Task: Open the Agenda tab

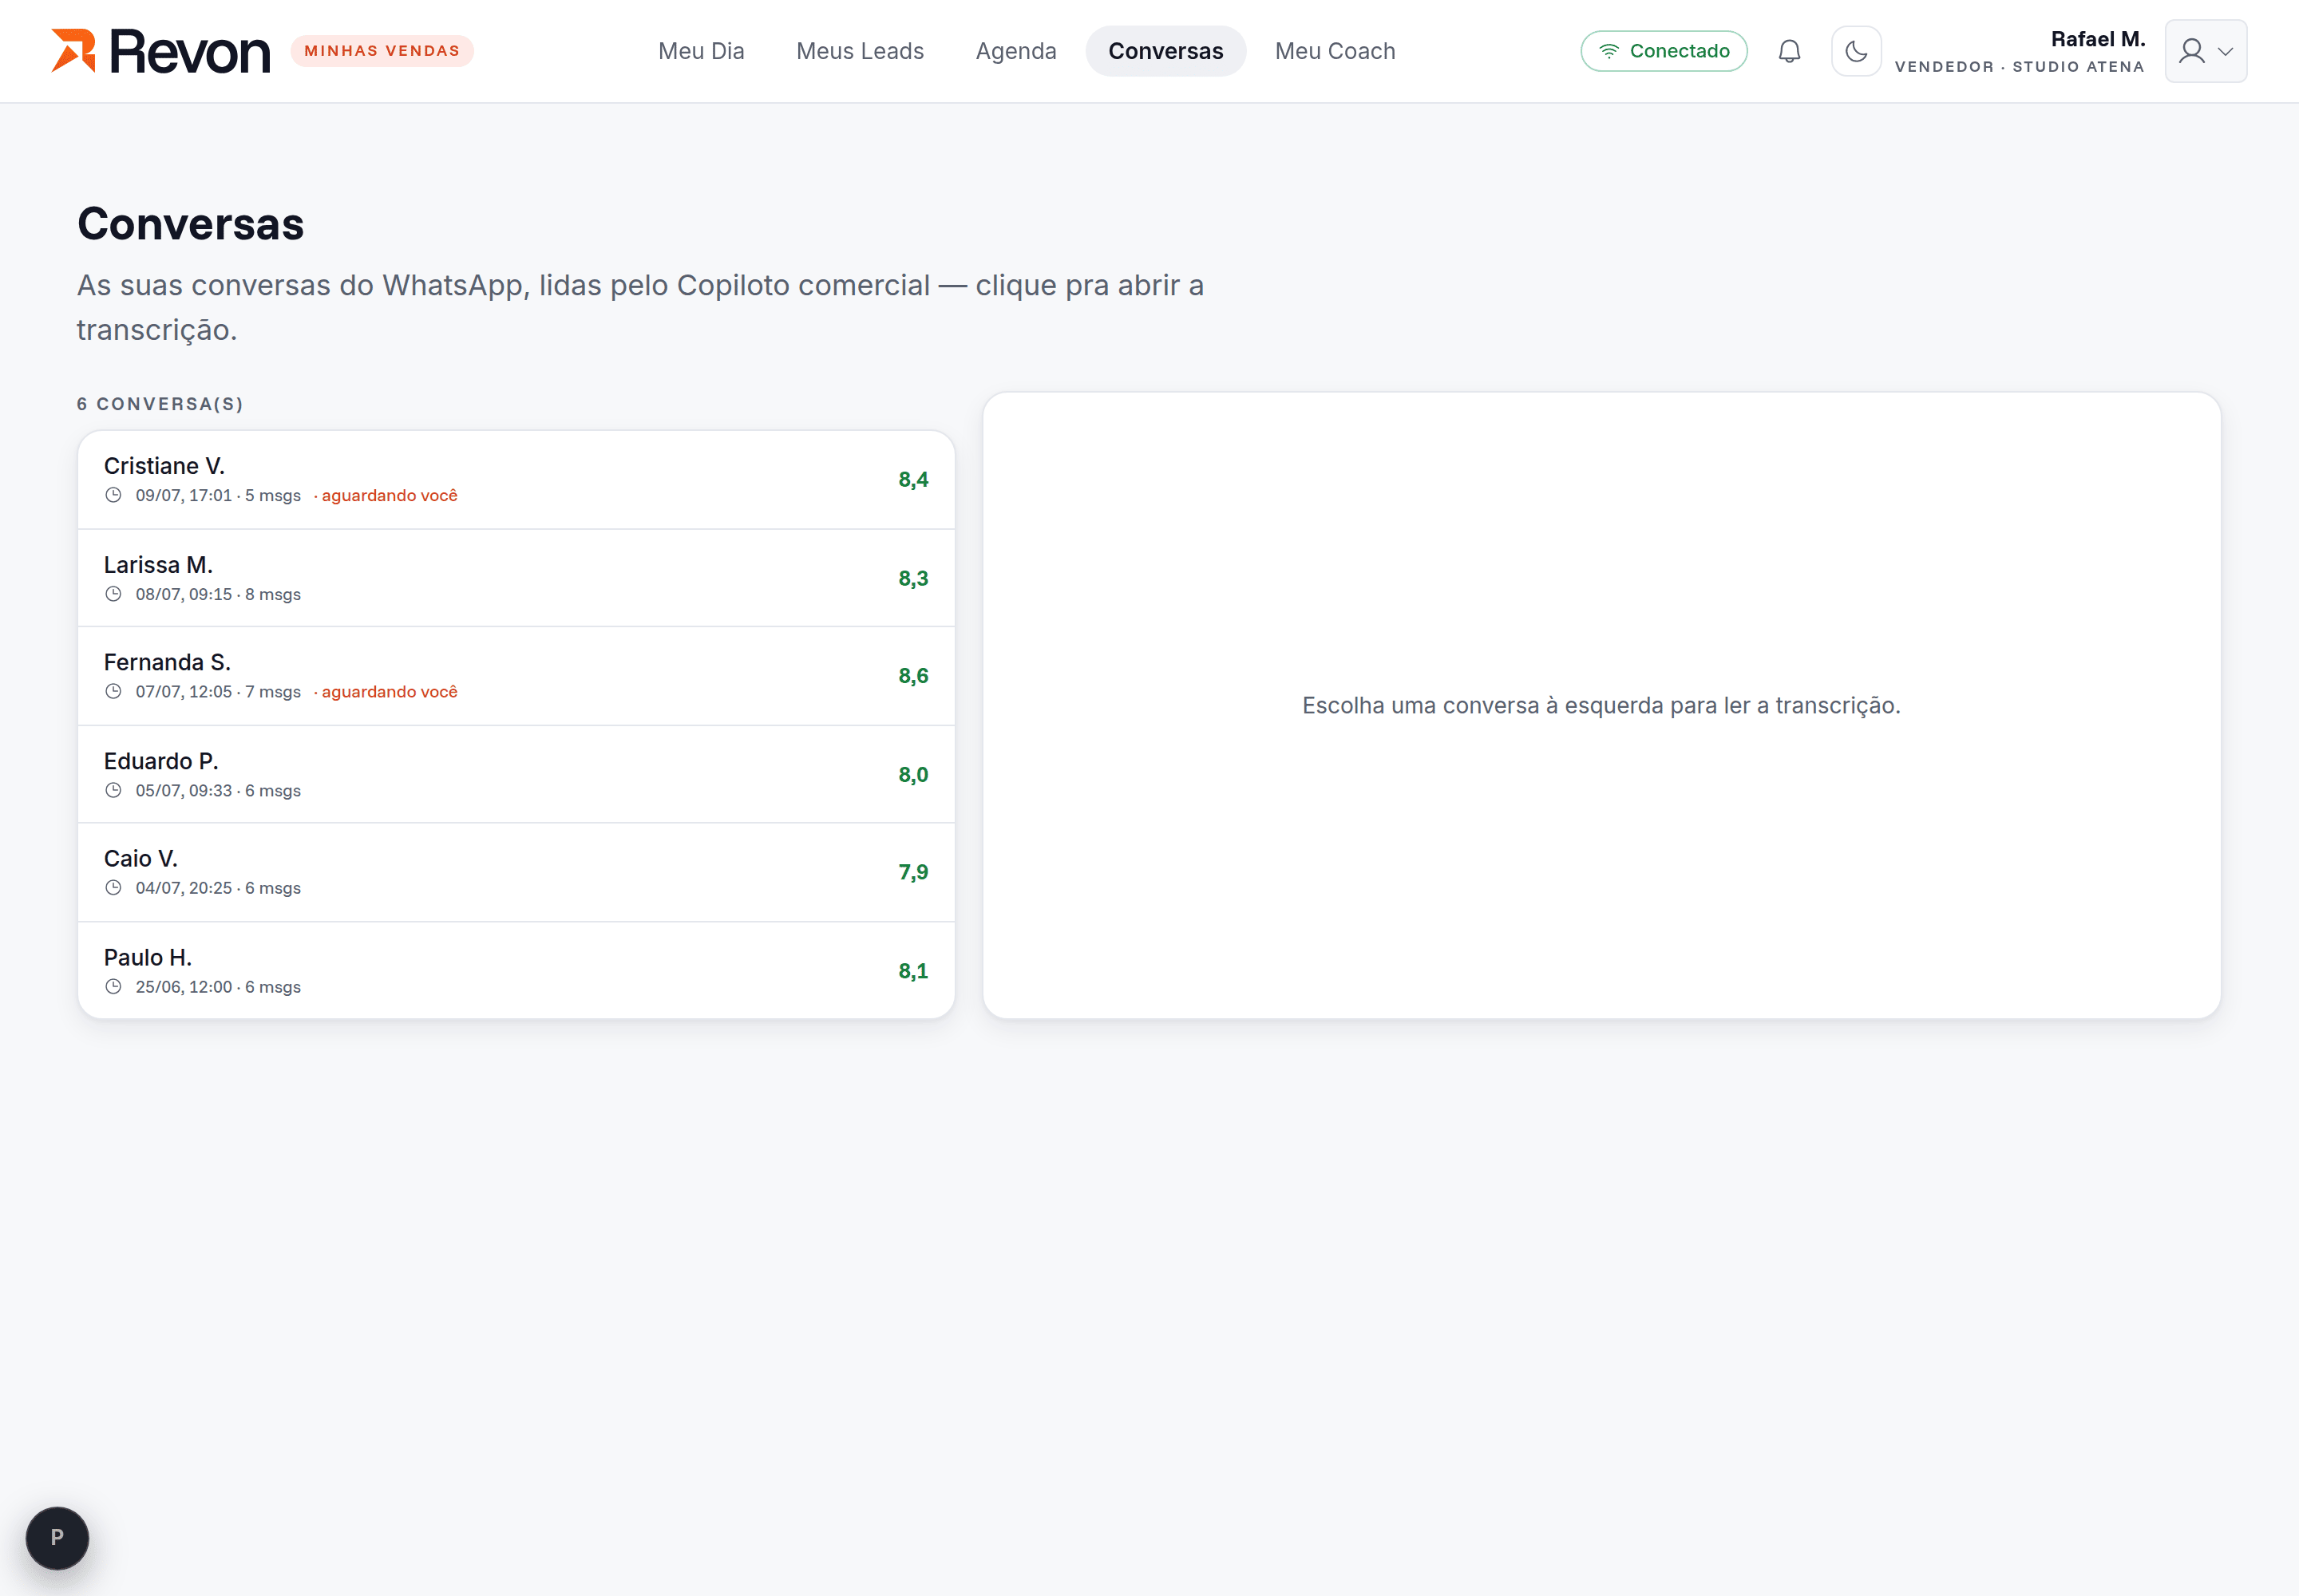Action: pos(1015,51)
